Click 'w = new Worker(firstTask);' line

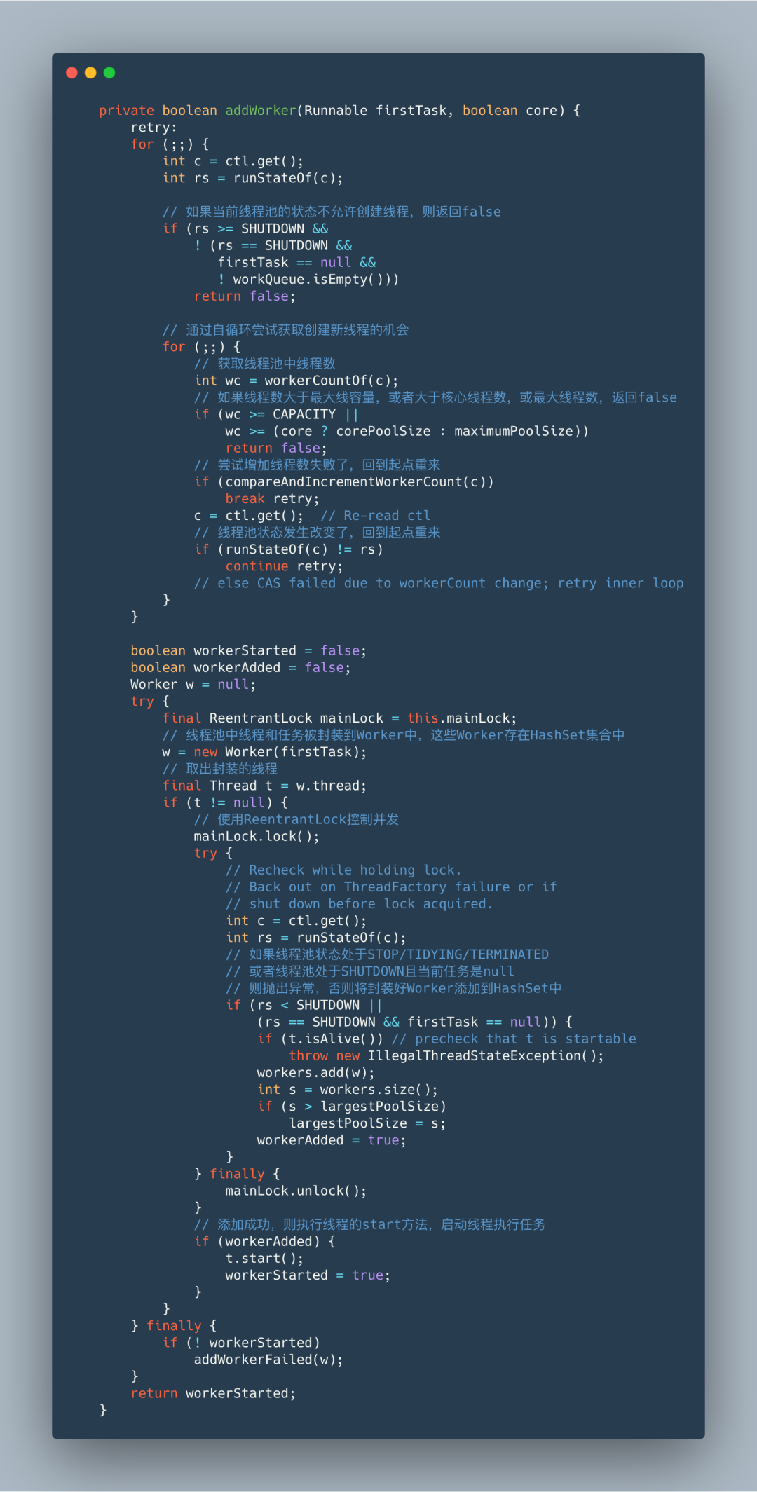point(265,751)
